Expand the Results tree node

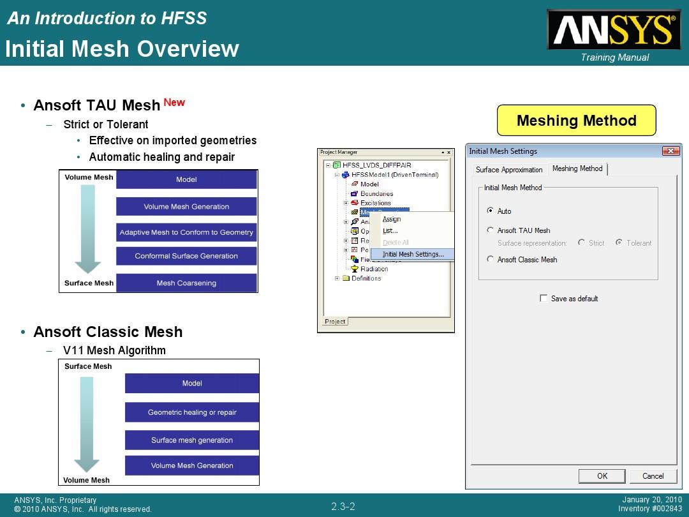tap(346, 241)
